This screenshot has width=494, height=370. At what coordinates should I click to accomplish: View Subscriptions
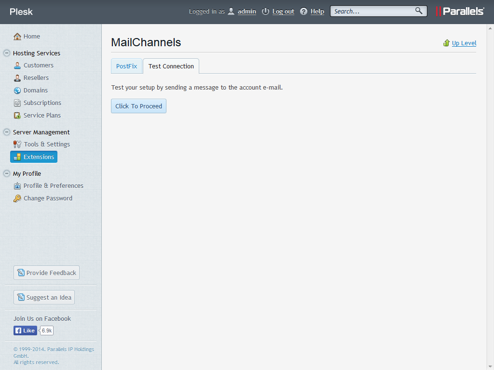tap(42, 103)
